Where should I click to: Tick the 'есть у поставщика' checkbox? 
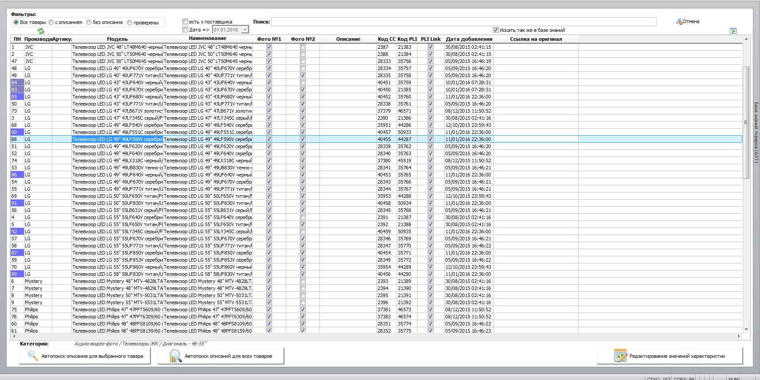(185, 21)
